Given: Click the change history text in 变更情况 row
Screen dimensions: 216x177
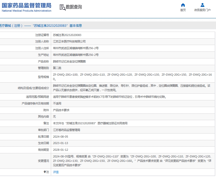Looking at the screenshot, I should [132, 161].
